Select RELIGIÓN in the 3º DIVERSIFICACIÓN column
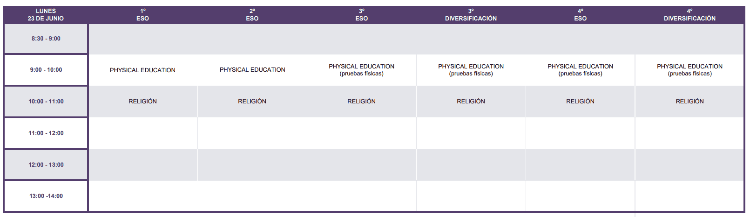This screenshot has height=217, width=750. 471,102
